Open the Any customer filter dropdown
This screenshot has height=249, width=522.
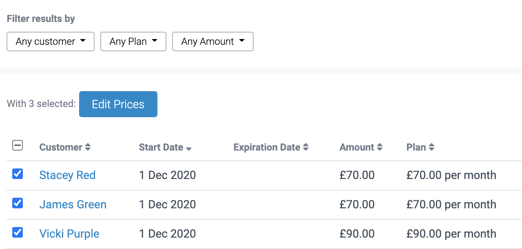pos(51,41)
